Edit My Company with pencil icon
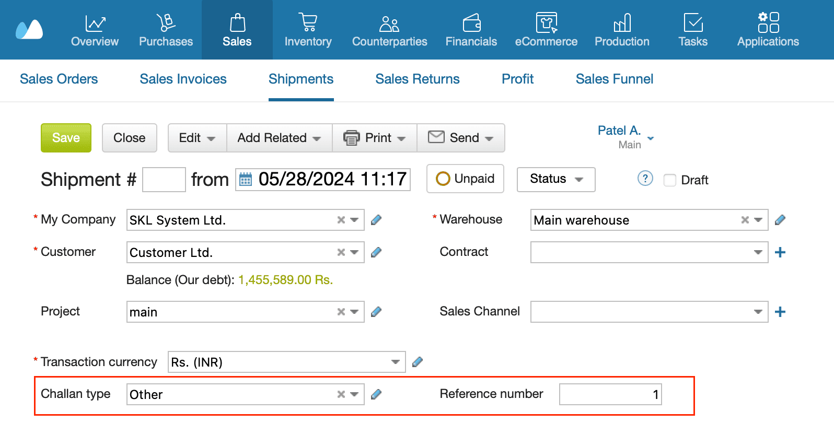Viewport: 834px width, 423px height. click(x=376, y=220)
